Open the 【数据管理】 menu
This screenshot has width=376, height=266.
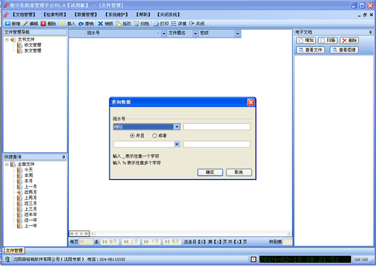(x=87, y=14)
